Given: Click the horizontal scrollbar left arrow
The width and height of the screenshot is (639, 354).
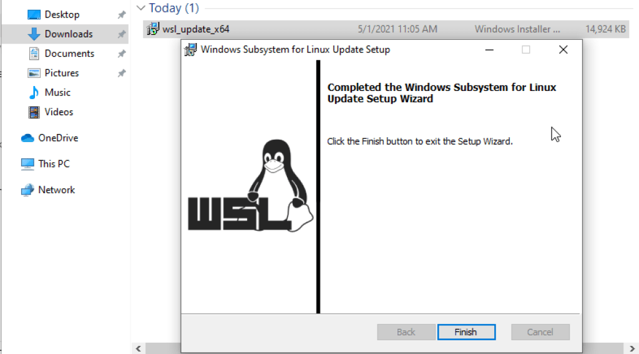Looking at the screenshot, I should (x=139, y=349).
